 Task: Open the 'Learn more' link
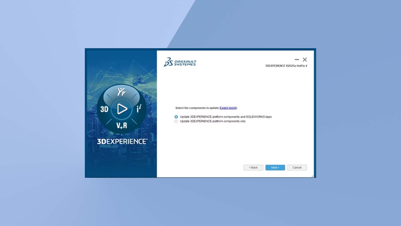228,108
